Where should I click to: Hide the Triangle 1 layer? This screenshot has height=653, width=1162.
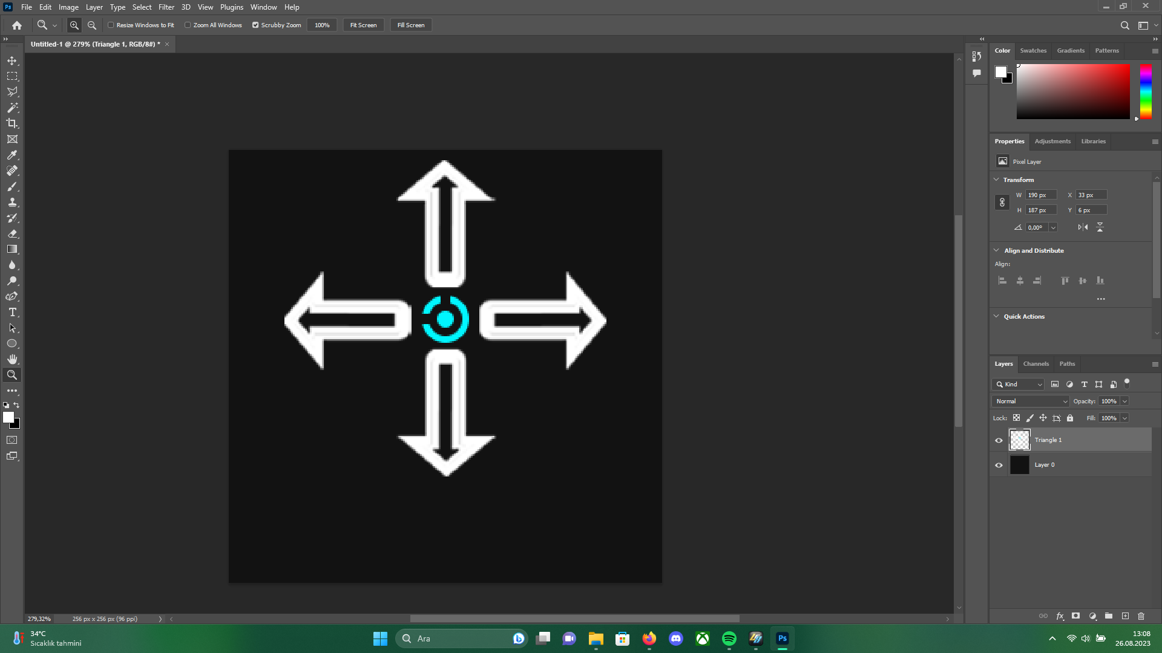tap(999, 440)
